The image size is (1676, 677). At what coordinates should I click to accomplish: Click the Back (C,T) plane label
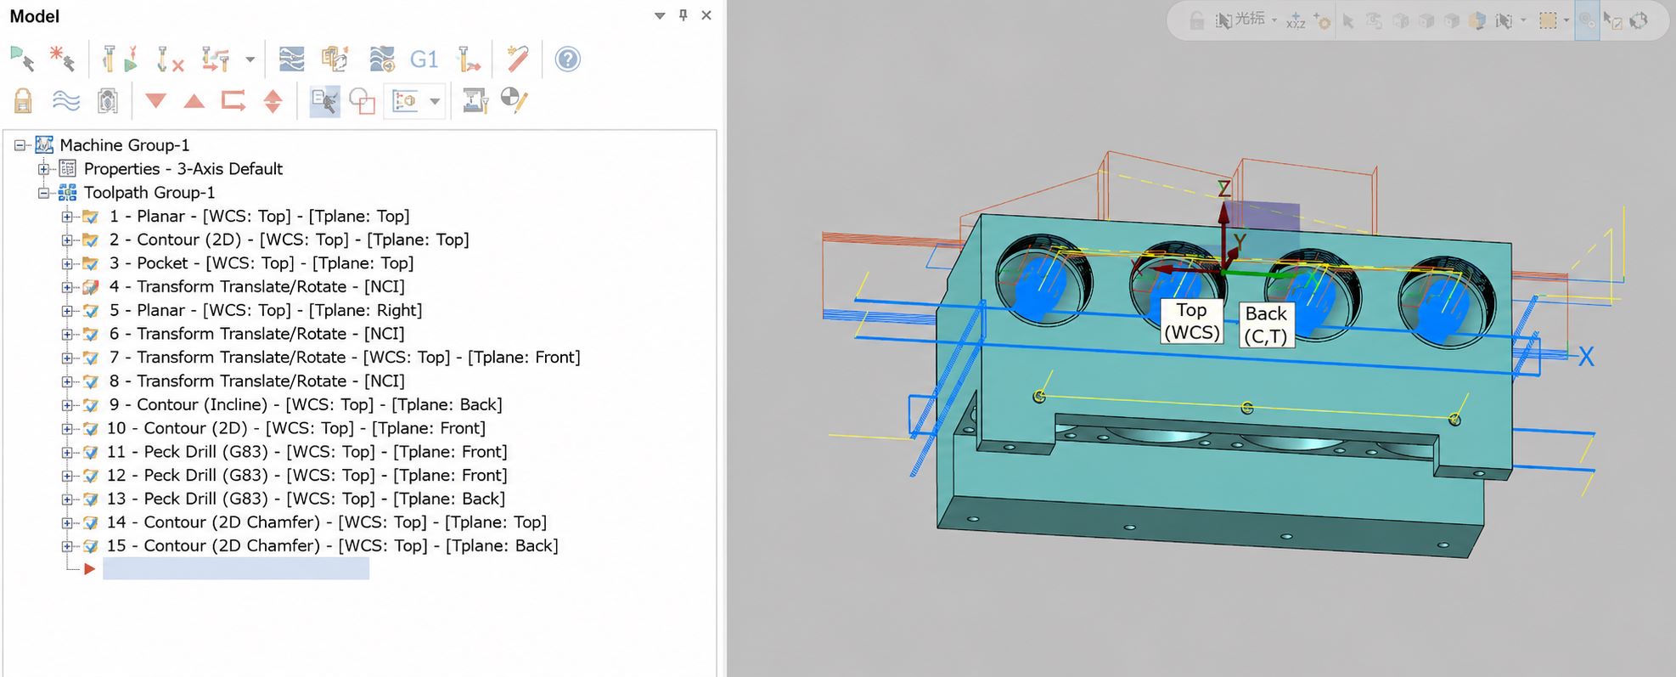pyautogui.click(x=1265, y=324)
